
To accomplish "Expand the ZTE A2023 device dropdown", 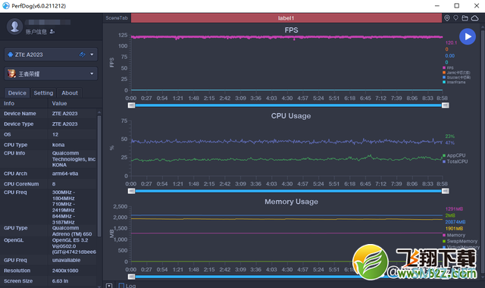I will pyautogui.click(x=92, y=55).
